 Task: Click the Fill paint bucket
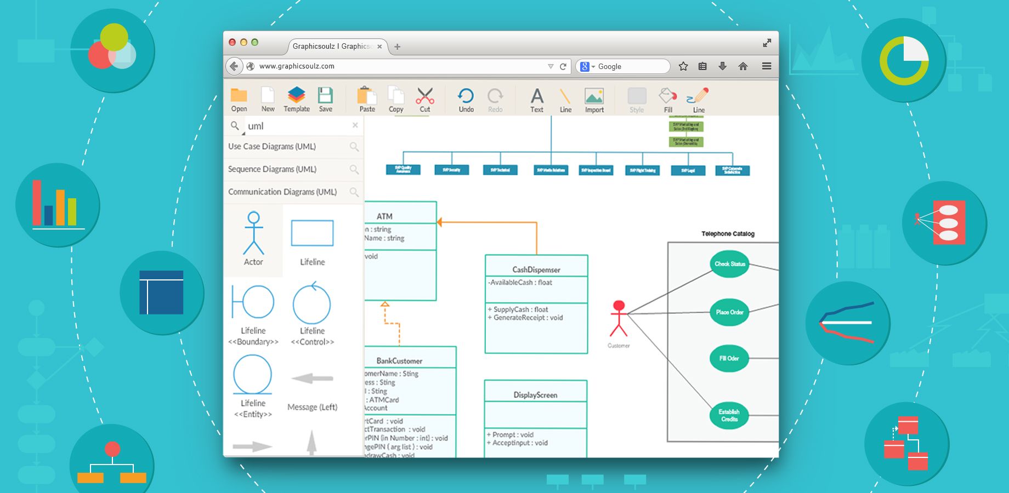point(668,96)
